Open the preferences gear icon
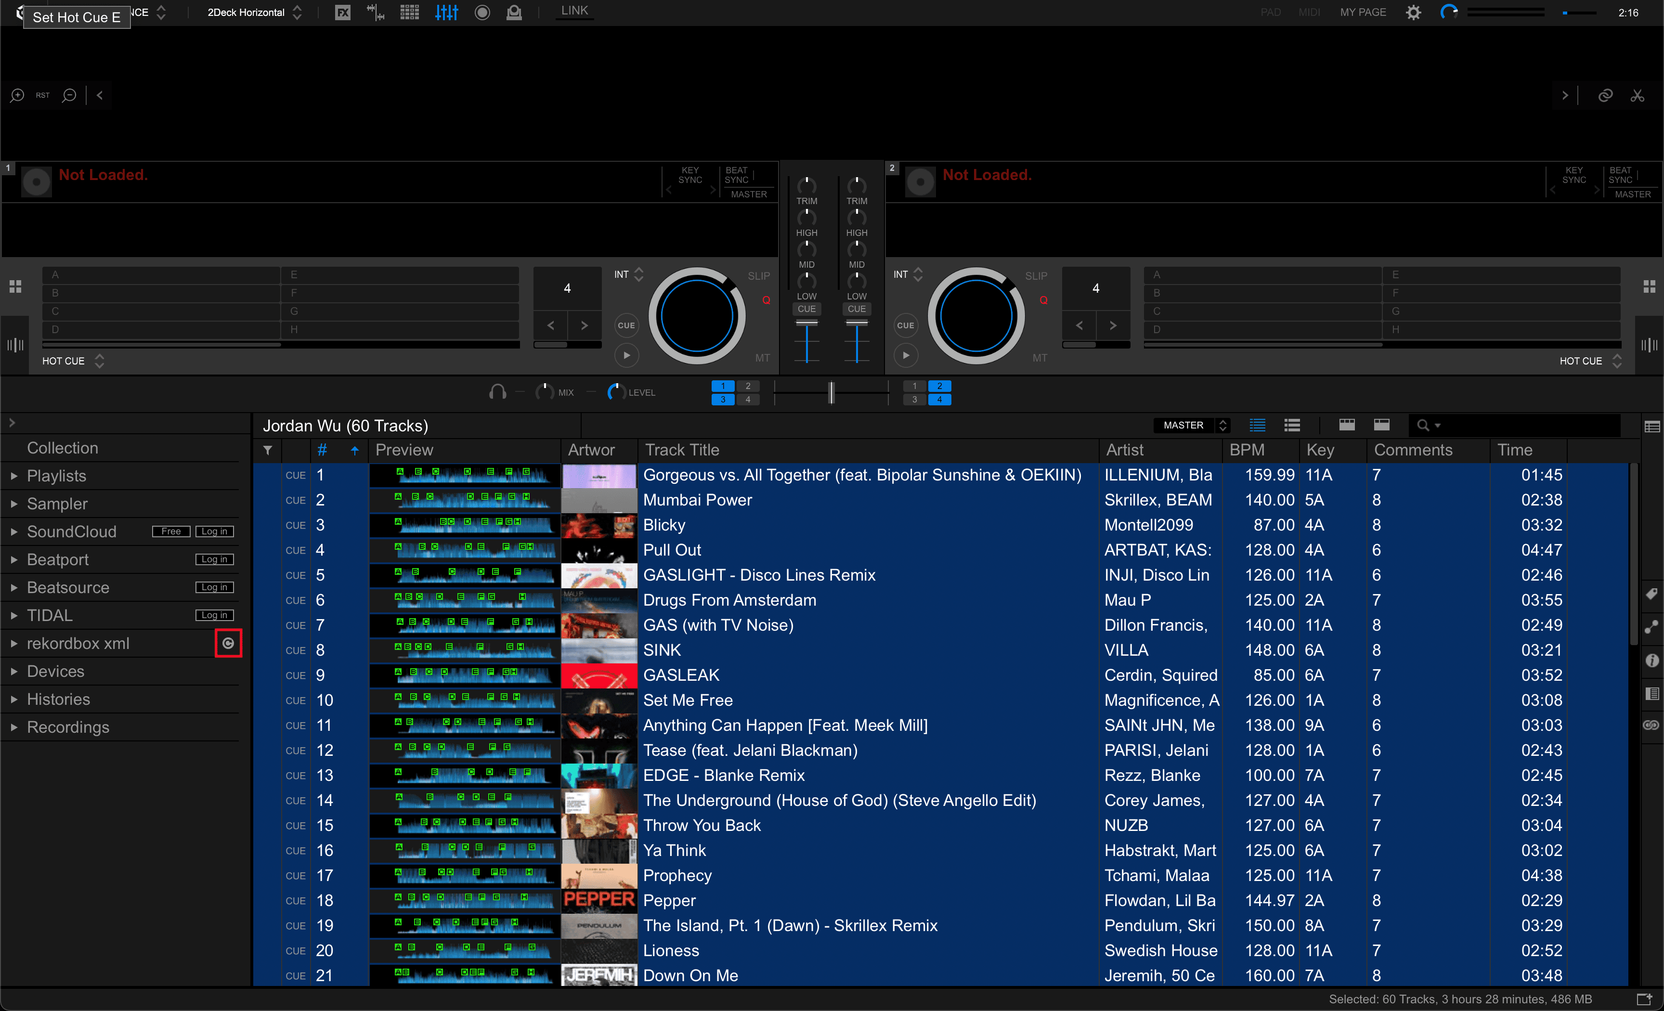Image resolution: width=1664 pixels, height=1011 pixels. coord(1413,12)
